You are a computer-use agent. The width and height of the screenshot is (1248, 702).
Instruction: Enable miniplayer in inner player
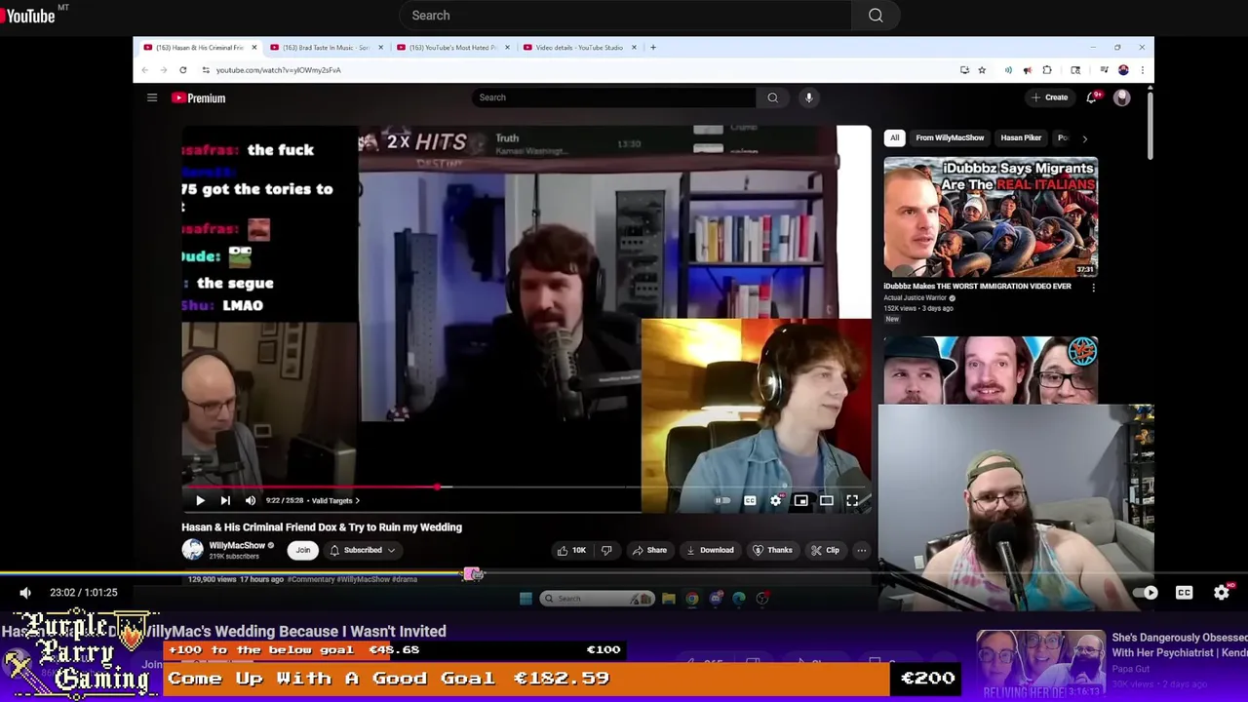(800, 500)
